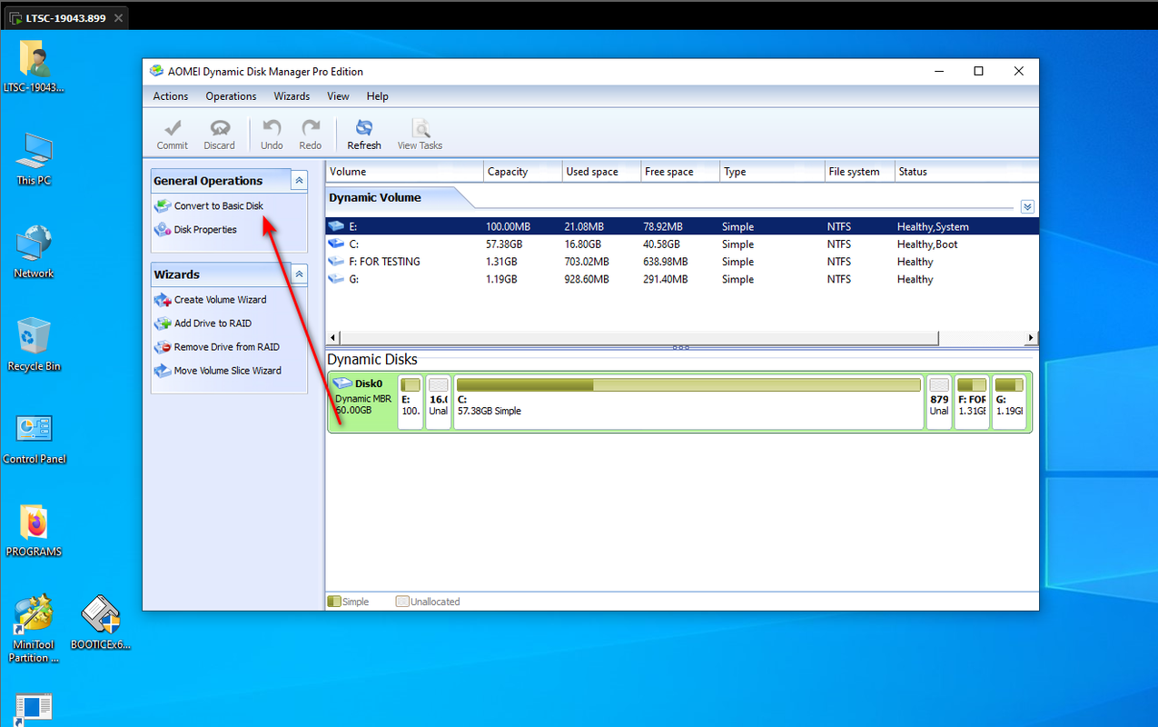The width and height of the screenshot is (1158, 727).
Task: Click the Disk Properties icon
Action: point(163,230)
